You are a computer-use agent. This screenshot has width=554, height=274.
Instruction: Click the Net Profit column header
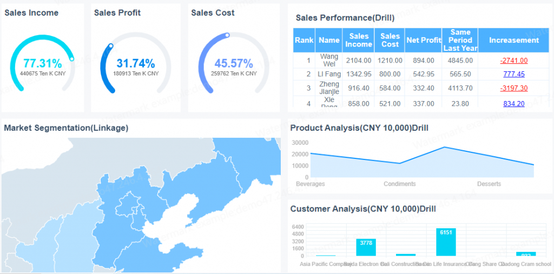point(424,40)
